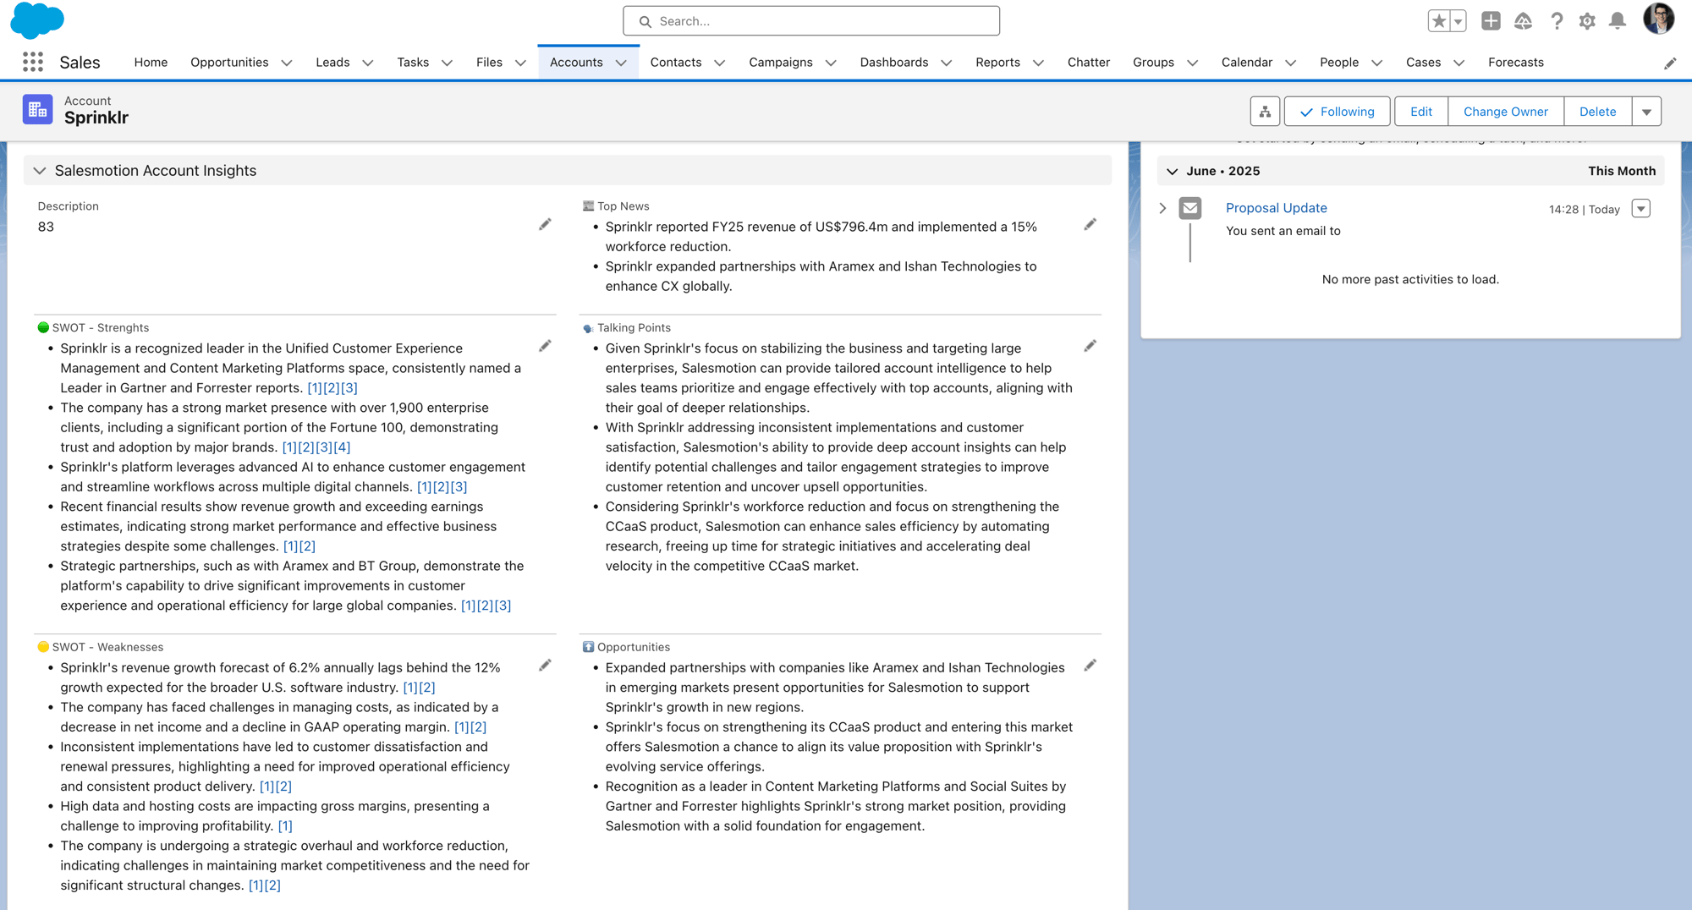Open the user profile avatar

1658,19
